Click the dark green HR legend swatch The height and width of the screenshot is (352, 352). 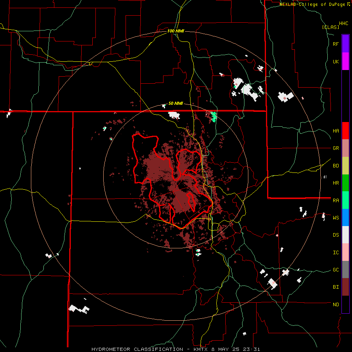tap(345, 183)
